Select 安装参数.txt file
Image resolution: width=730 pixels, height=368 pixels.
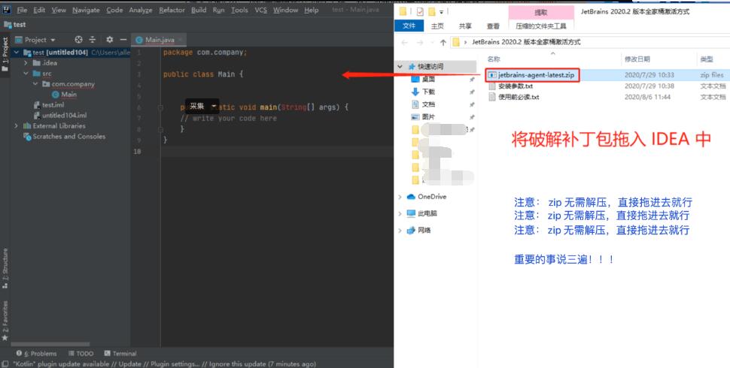[511, 86]
